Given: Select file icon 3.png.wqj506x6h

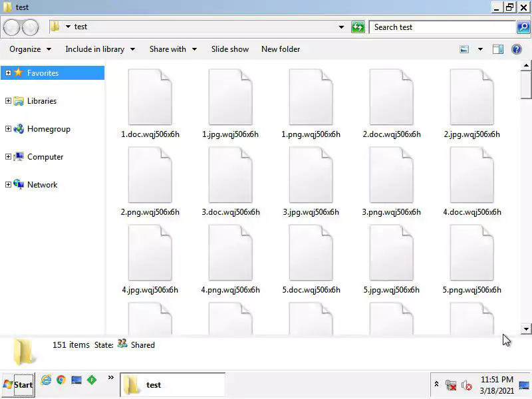Looking at the screenshot, I should (391, 175).
